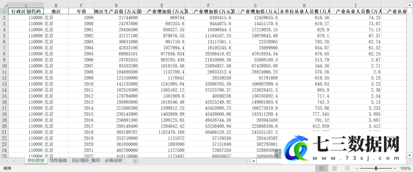Select the 年份 header cell
Screen dimensions: 413x172
pyautogui.click(x=81, y=11)
